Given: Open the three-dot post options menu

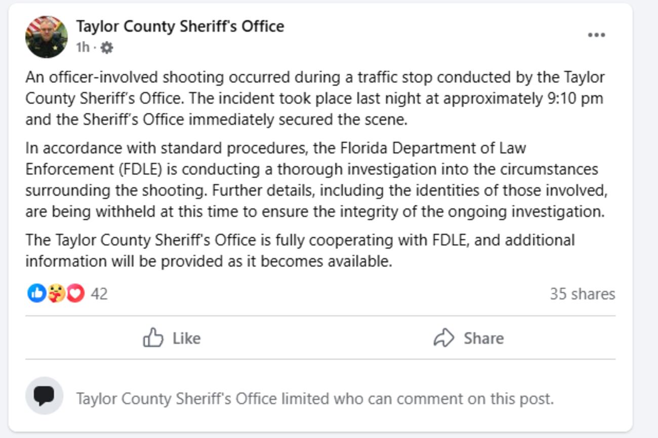Looking at the screenshot, I should point(596,35).
